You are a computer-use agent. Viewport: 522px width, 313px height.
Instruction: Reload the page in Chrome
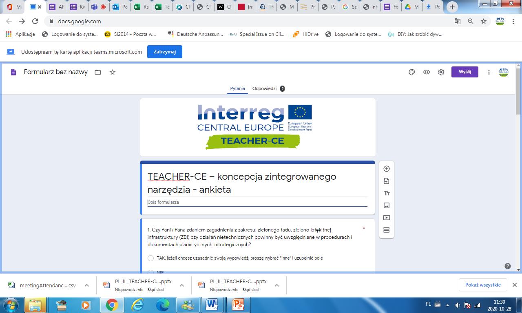pos(35,21)
